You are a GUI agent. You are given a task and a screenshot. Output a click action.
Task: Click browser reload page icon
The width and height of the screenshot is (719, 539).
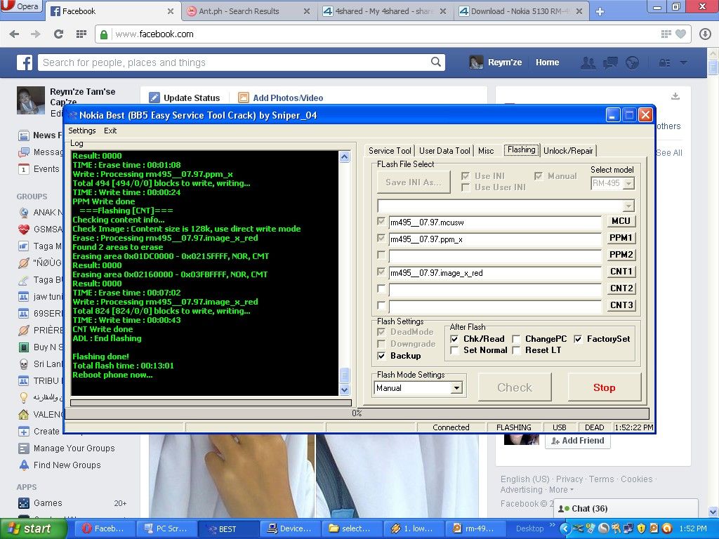[58, 34]
